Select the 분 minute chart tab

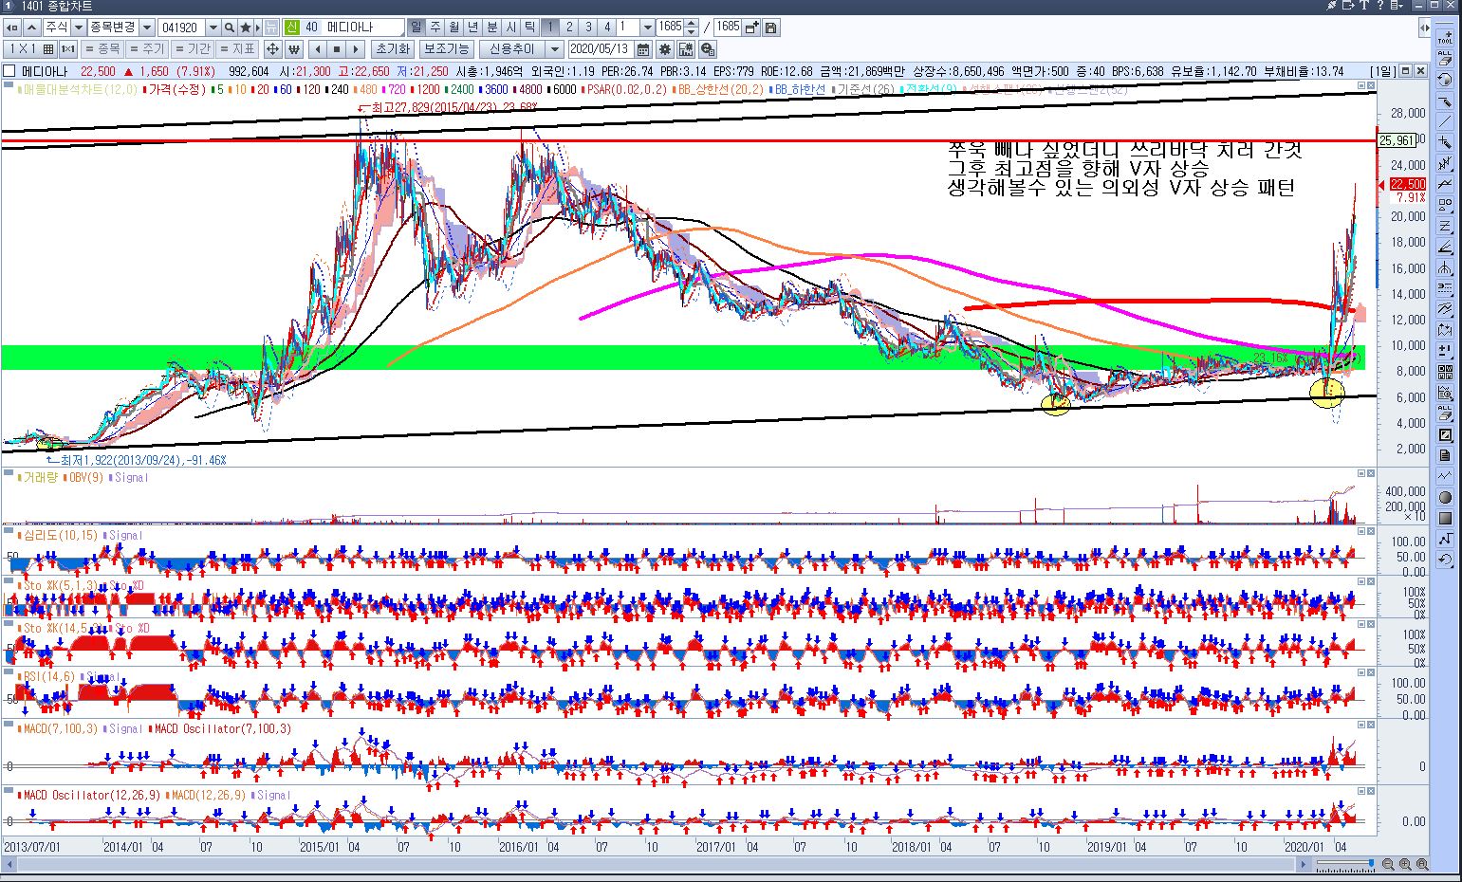click(x=491, y=28)
